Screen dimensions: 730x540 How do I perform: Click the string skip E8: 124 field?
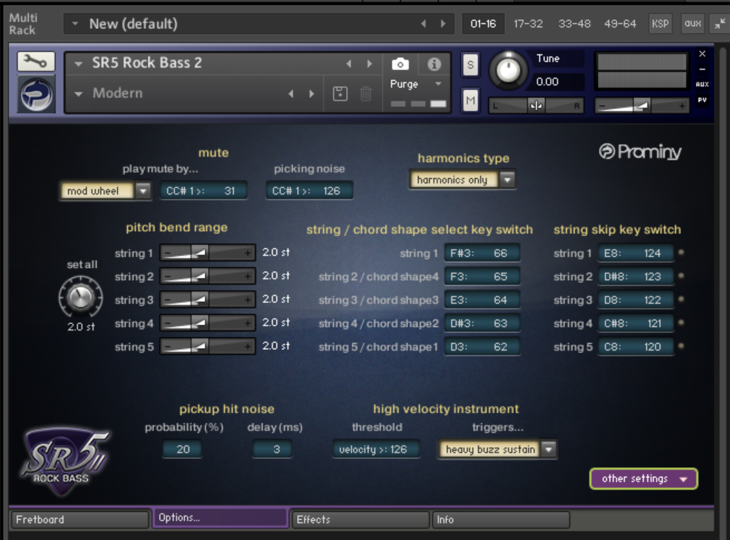[636, 253]
